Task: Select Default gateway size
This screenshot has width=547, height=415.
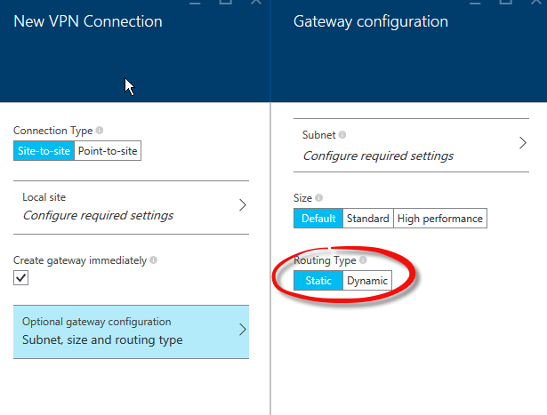Action: [318, 219]
